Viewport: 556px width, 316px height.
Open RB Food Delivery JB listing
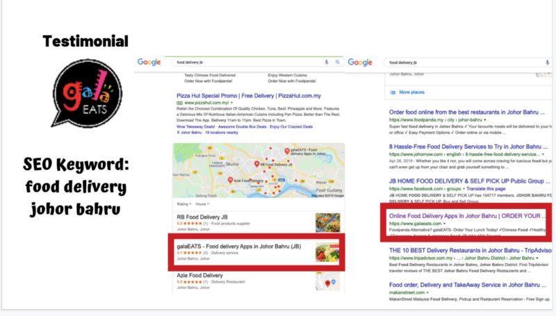tap(202, 217)
